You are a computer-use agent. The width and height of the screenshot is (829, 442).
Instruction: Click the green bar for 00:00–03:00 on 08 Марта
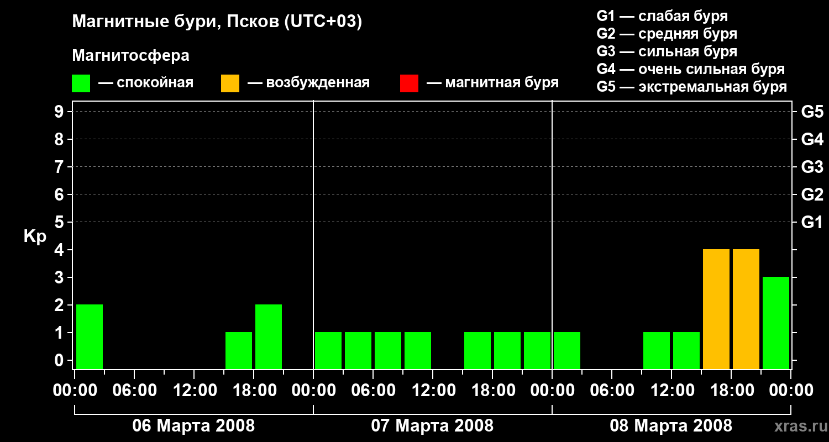[567, 350]
